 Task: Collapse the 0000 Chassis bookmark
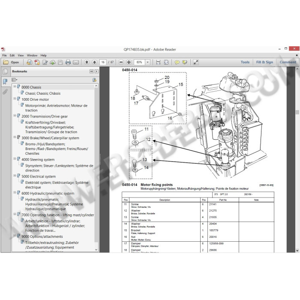point(15,86)
